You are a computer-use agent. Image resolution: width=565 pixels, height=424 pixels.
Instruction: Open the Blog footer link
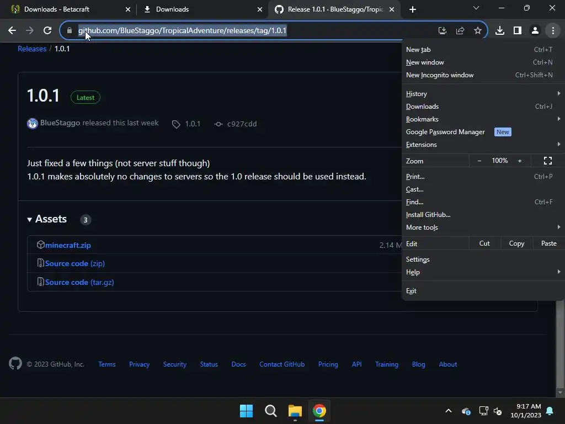point(419,364)
